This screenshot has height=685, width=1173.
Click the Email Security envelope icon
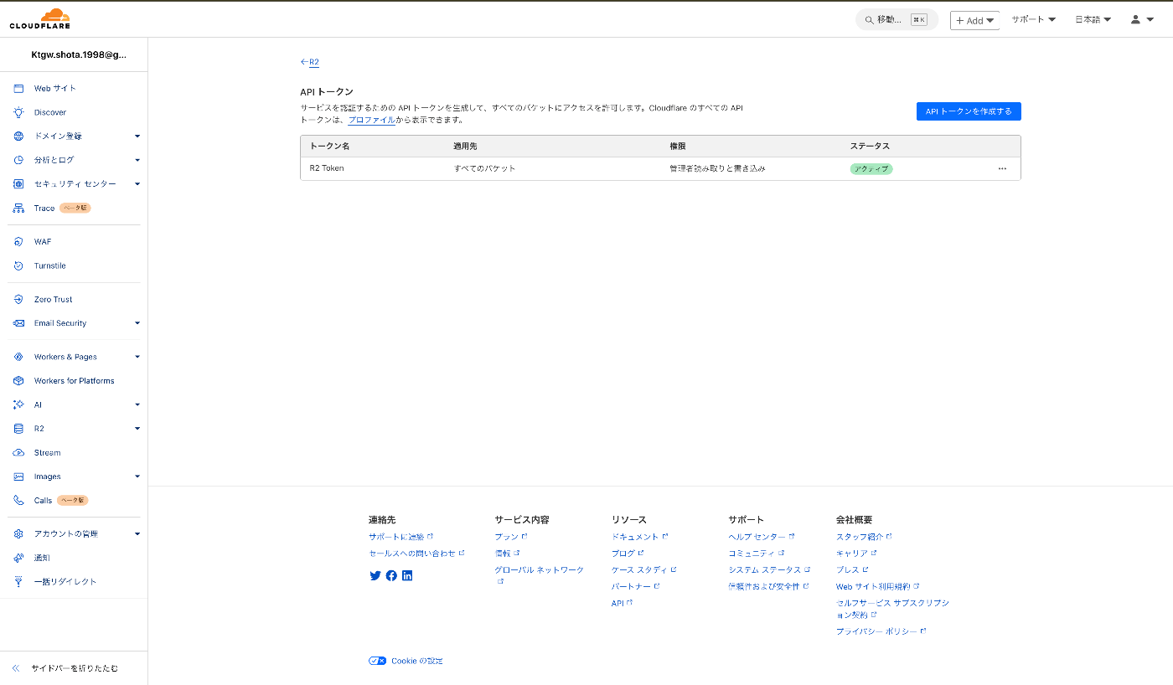[18, 323]
